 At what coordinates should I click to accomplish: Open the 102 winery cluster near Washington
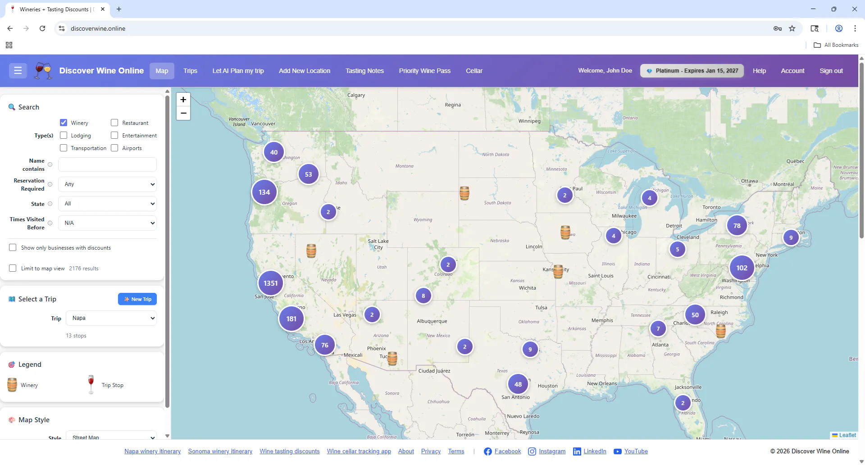click(x=742, y=268)
